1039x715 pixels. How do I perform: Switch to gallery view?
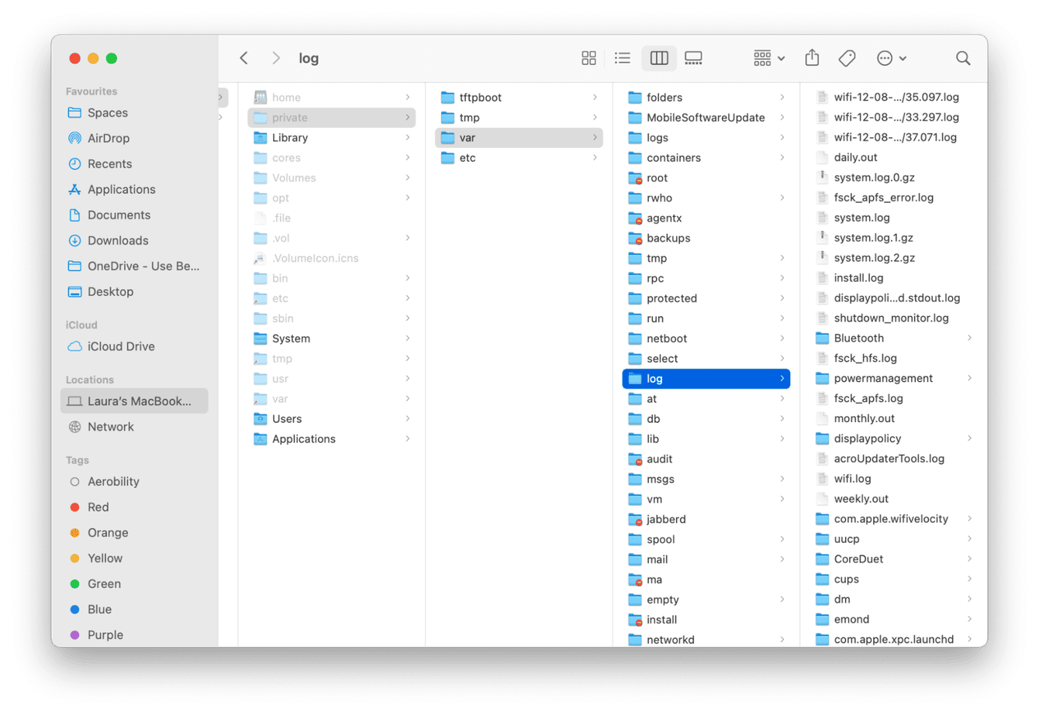[x=692, y=57]
